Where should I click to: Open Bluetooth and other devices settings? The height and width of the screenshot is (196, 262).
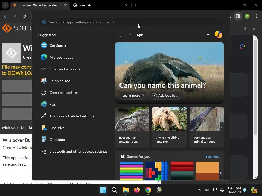tap(74, 151)
